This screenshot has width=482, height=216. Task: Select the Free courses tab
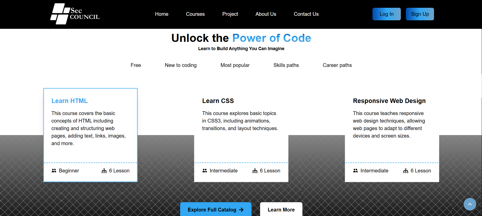pyautogui.click(x=136, y=65)
